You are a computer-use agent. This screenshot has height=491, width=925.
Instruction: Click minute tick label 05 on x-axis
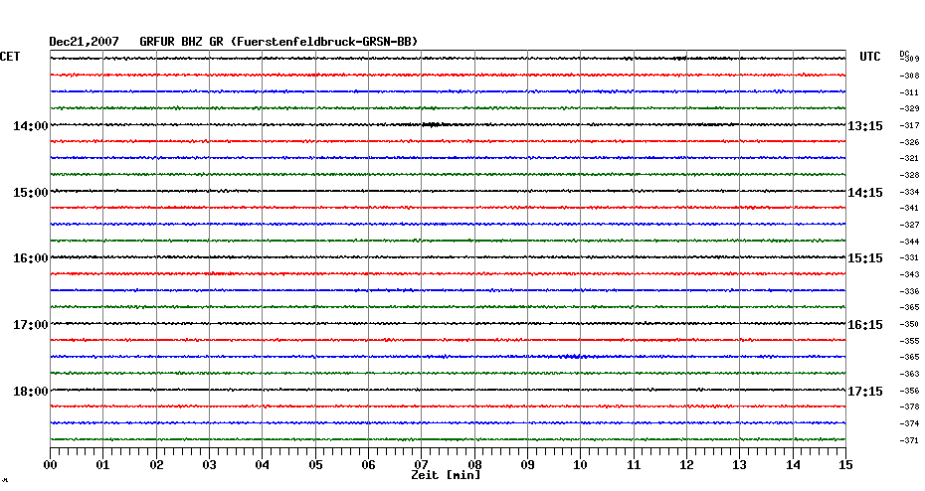[x=315, y=464]
